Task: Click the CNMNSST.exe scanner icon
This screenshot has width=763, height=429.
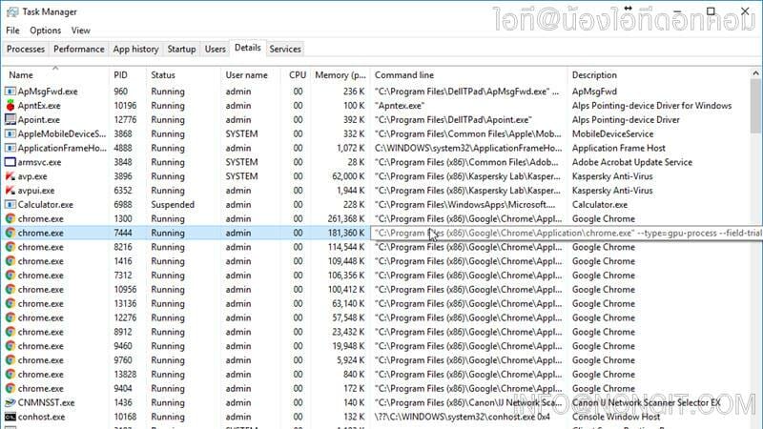Action: [10, 402]
